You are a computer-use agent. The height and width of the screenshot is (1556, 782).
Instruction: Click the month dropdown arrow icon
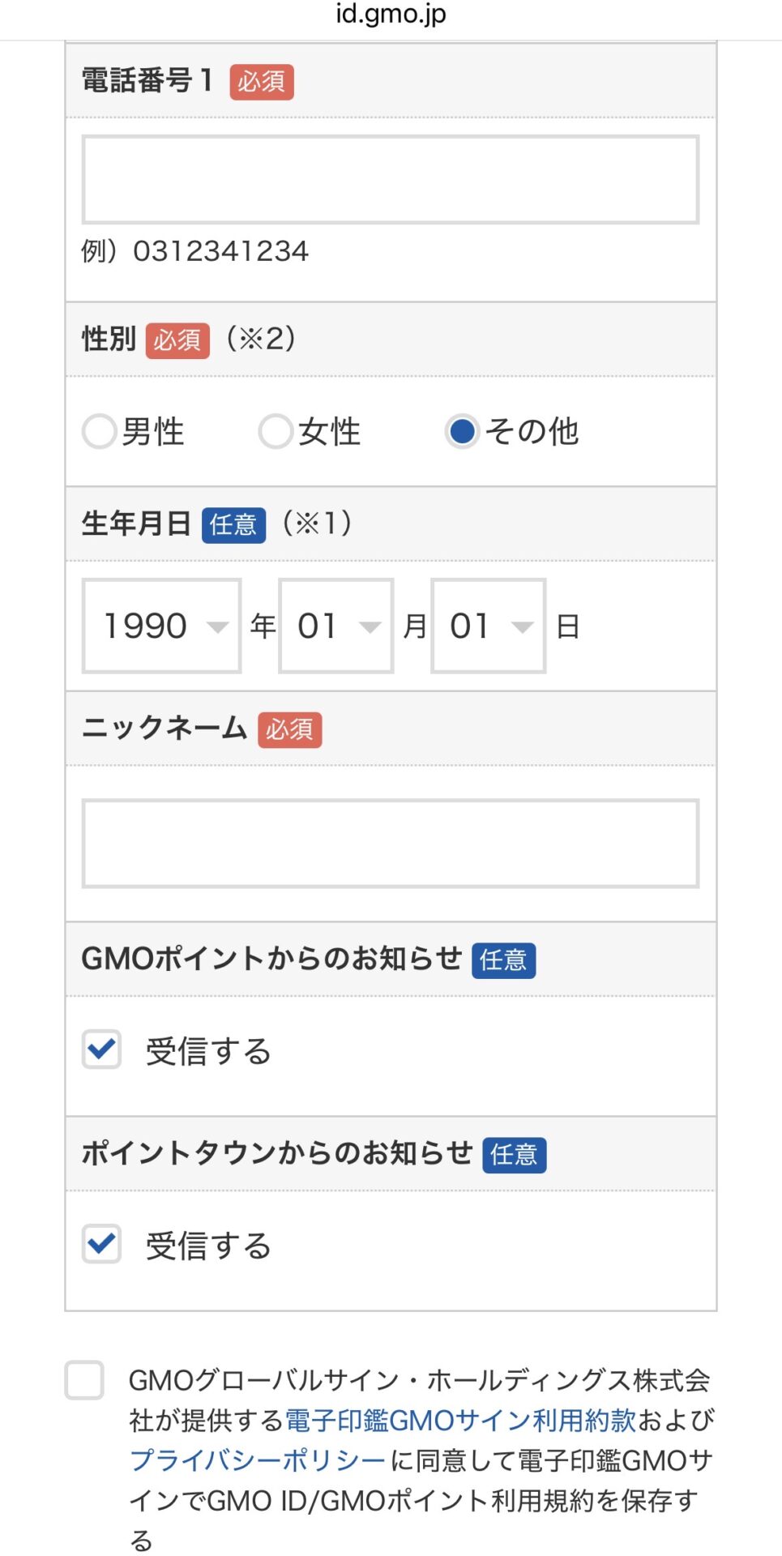coord(370,626)
